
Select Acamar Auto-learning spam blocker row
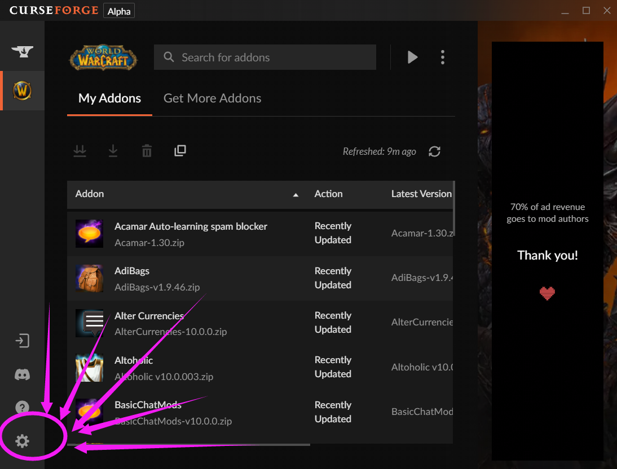260,234
